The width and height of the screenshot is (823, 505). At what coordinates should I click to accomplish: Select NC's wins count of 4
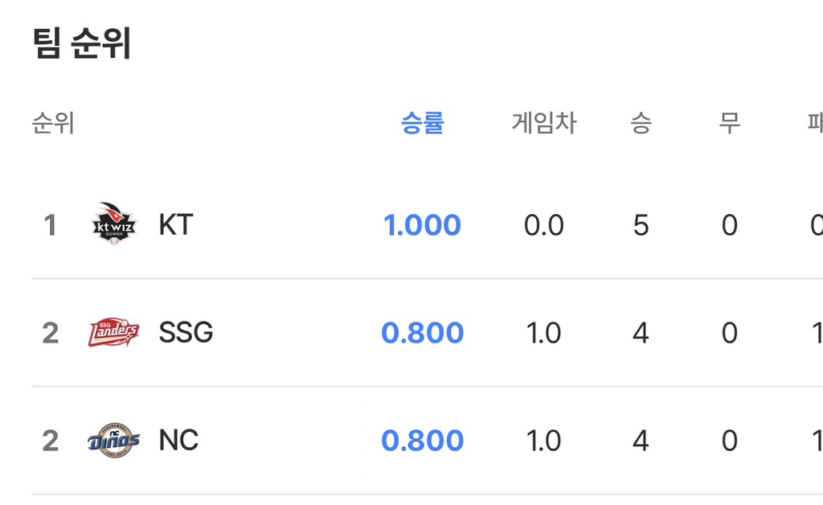[x=641, y=441]
